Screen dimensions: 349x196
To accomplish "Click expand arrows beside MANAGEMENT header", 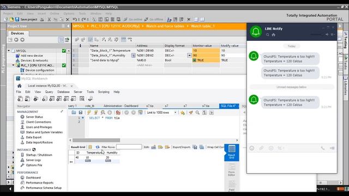I will point(62,111).
